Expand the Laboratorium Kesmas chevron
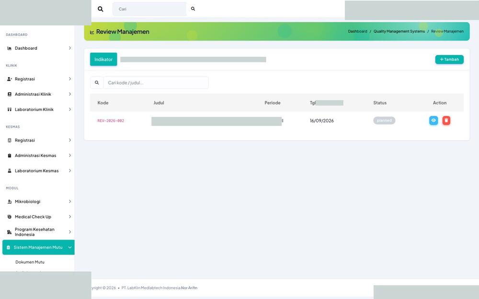 pos(69,171)
